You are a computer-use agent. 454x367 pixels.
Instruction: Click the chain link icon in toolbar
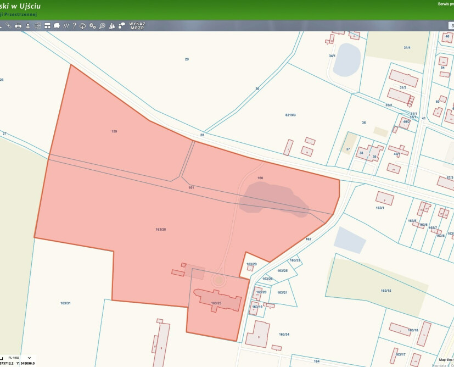pyautogui.click(x=8, y=26)
